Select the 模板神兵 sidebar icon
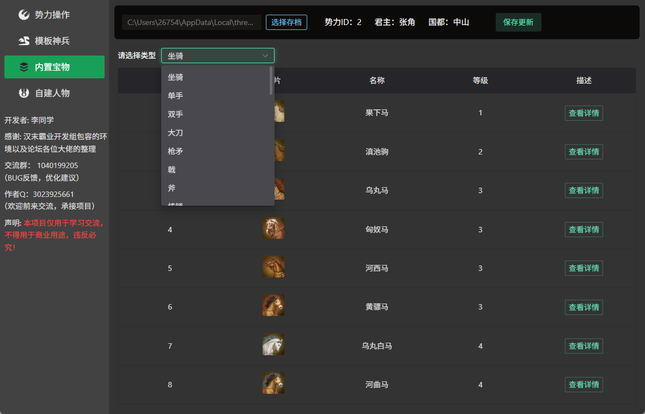This screenshot has height=414, width=645. tap(24, 41)
